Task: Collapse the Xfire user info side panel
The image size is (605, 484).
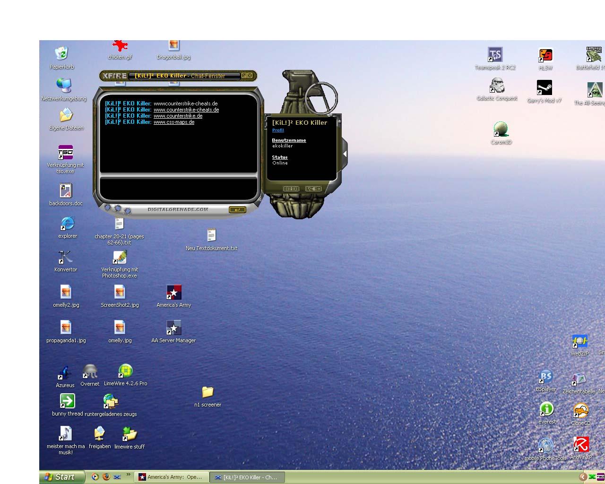Action: (345, 154)
